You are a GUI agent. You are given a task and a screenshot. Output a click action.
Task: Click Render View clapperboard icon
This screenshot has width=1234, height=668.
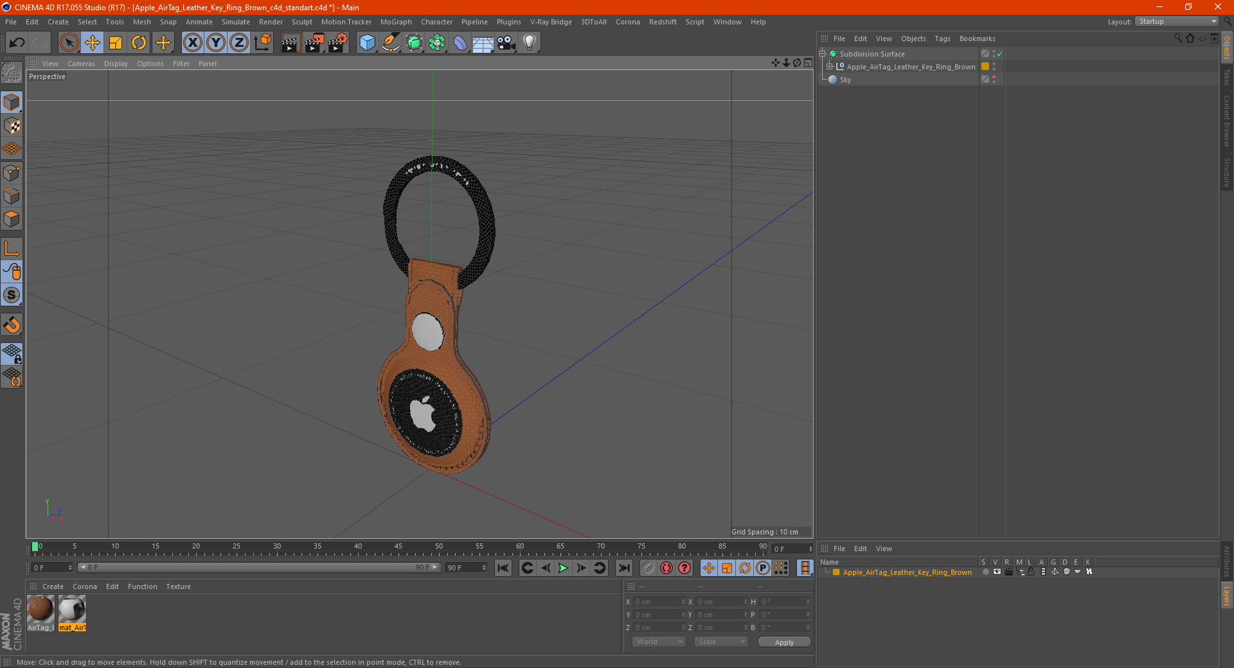[291, 43]
